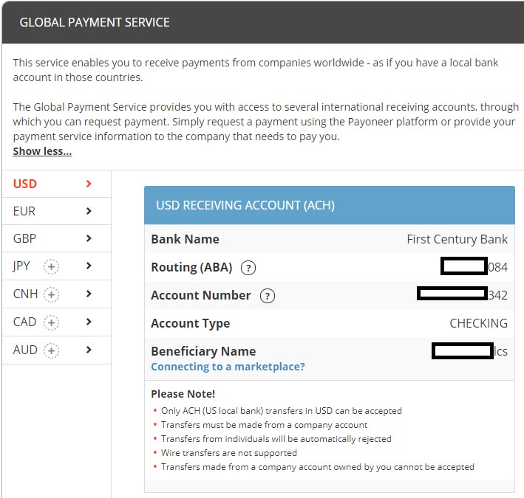Click the Account Type label
Viewport: 524px width, 498px height.
(191, 324)
